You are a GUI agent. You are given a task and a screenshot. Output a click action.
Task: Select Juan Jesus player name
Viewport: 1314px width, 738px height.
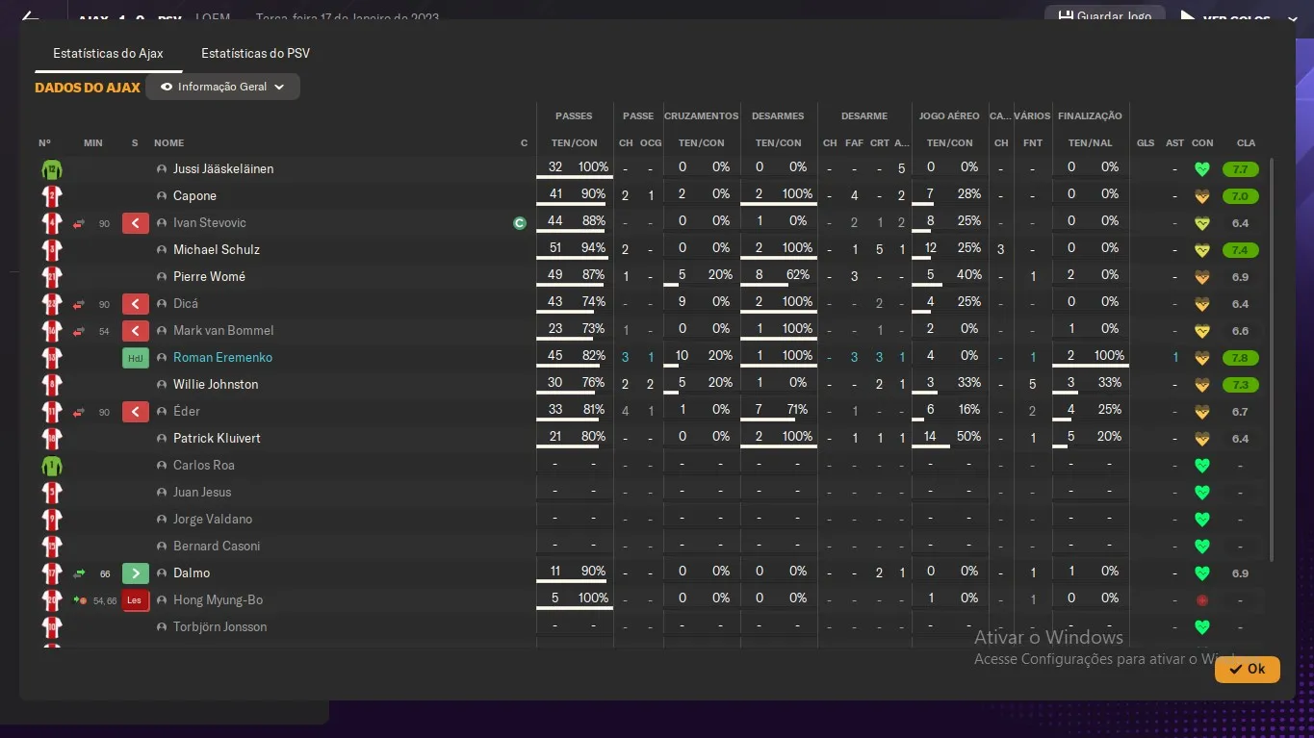[202, 493]
